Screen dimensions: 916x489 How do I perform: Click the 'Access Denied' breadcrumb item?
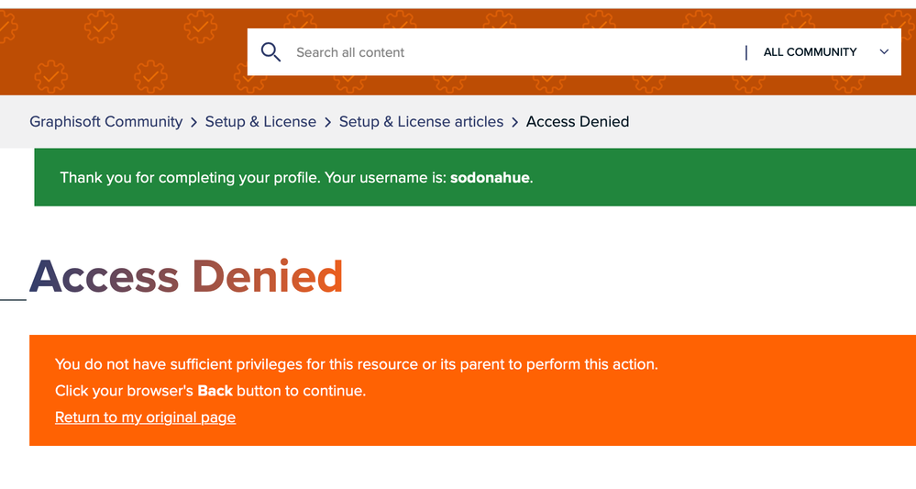click(x=578, y=122)
